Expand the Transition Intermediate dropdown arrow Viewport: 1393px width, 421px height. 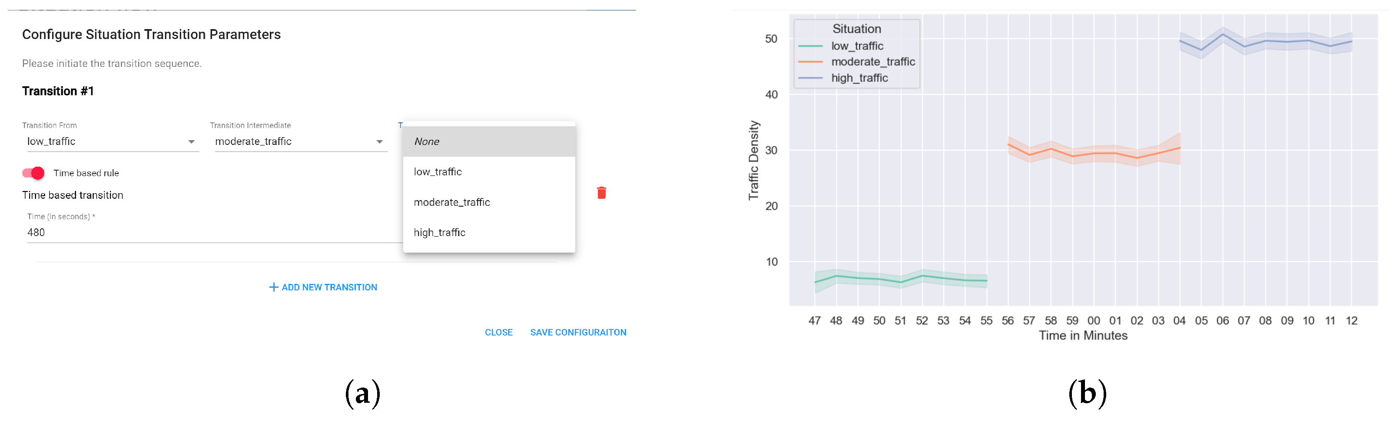pyautogui.click(x=380, y=141)
